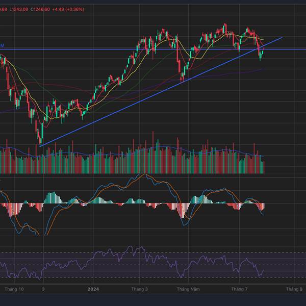This screenshot has width=306, height=306.
Task: Click the Tháng Năm time axis label
Action: (x=188, y=289)
